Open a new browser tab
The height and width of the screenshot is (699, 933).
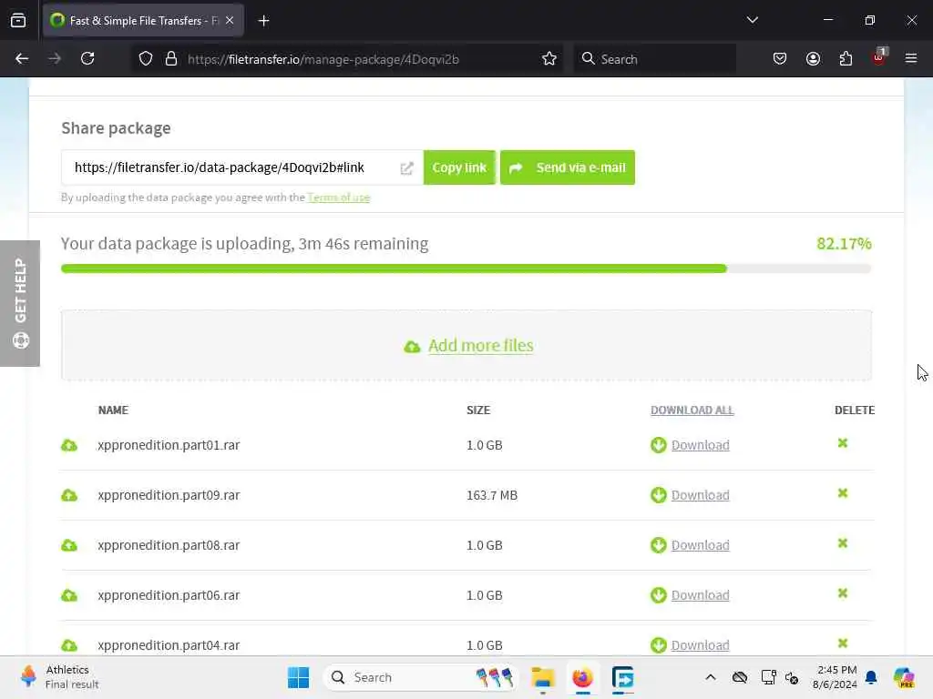(263, 20)
